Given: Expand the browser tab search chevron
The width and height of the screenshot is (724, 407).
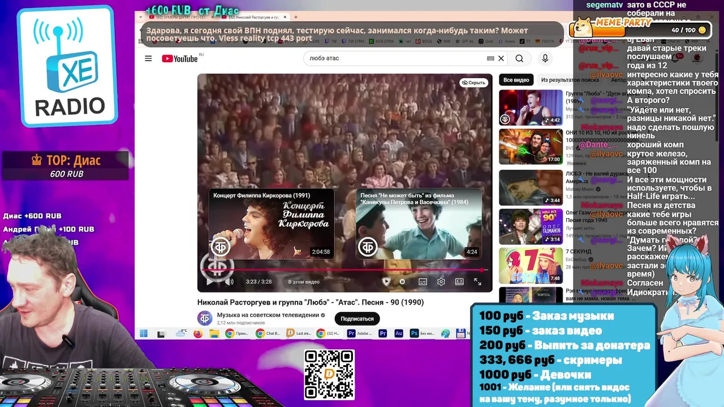Looking at the screenshot, I should tap(140, 18).
